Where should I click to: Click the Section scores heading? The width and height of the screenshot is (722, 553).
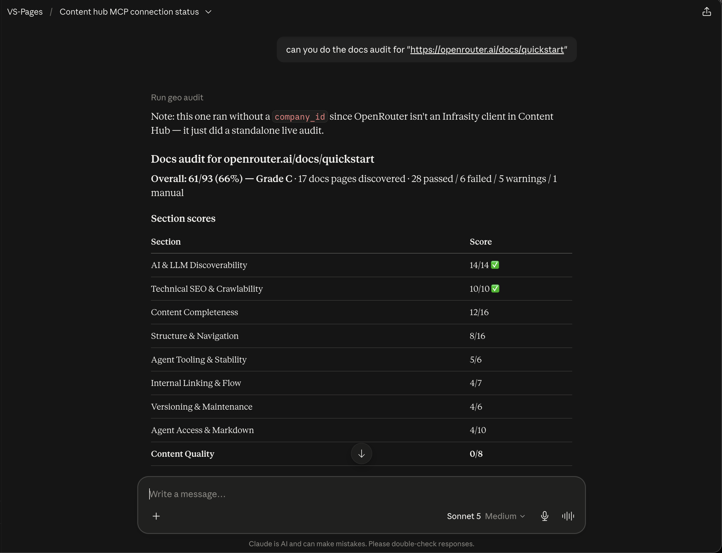pos(183,219)
